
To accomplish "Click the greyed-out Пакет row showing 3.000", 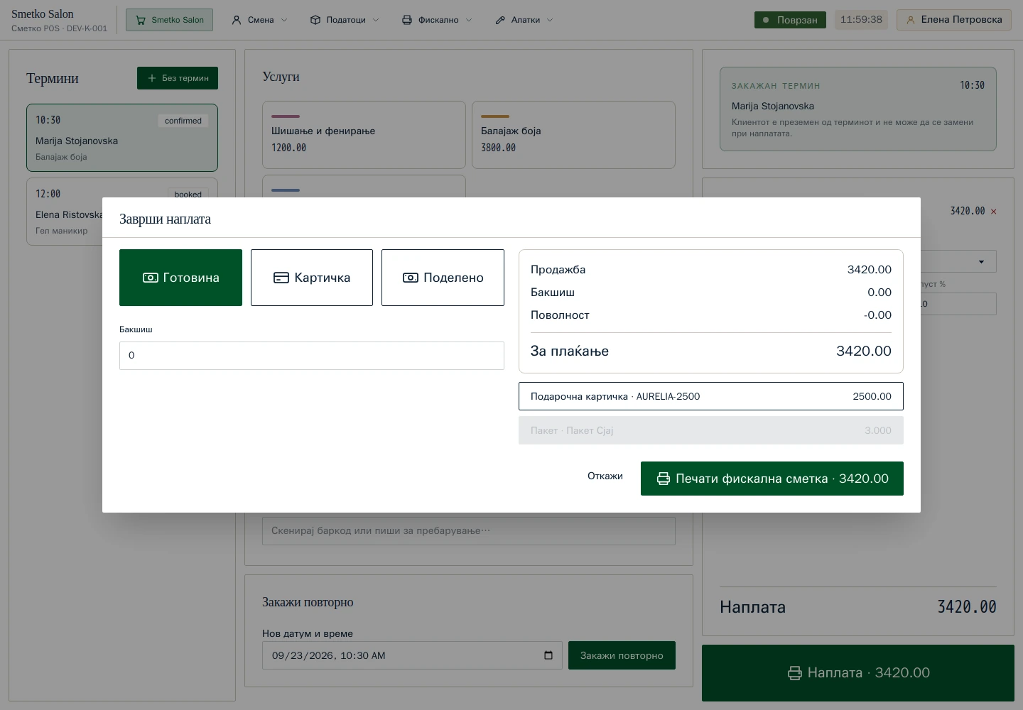I will 711,430.
